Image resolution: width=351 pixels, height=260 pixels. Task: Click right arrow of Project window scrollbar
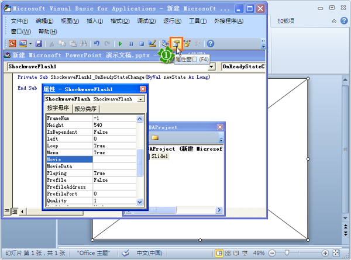pyautogui.click(x=219, y=210)
